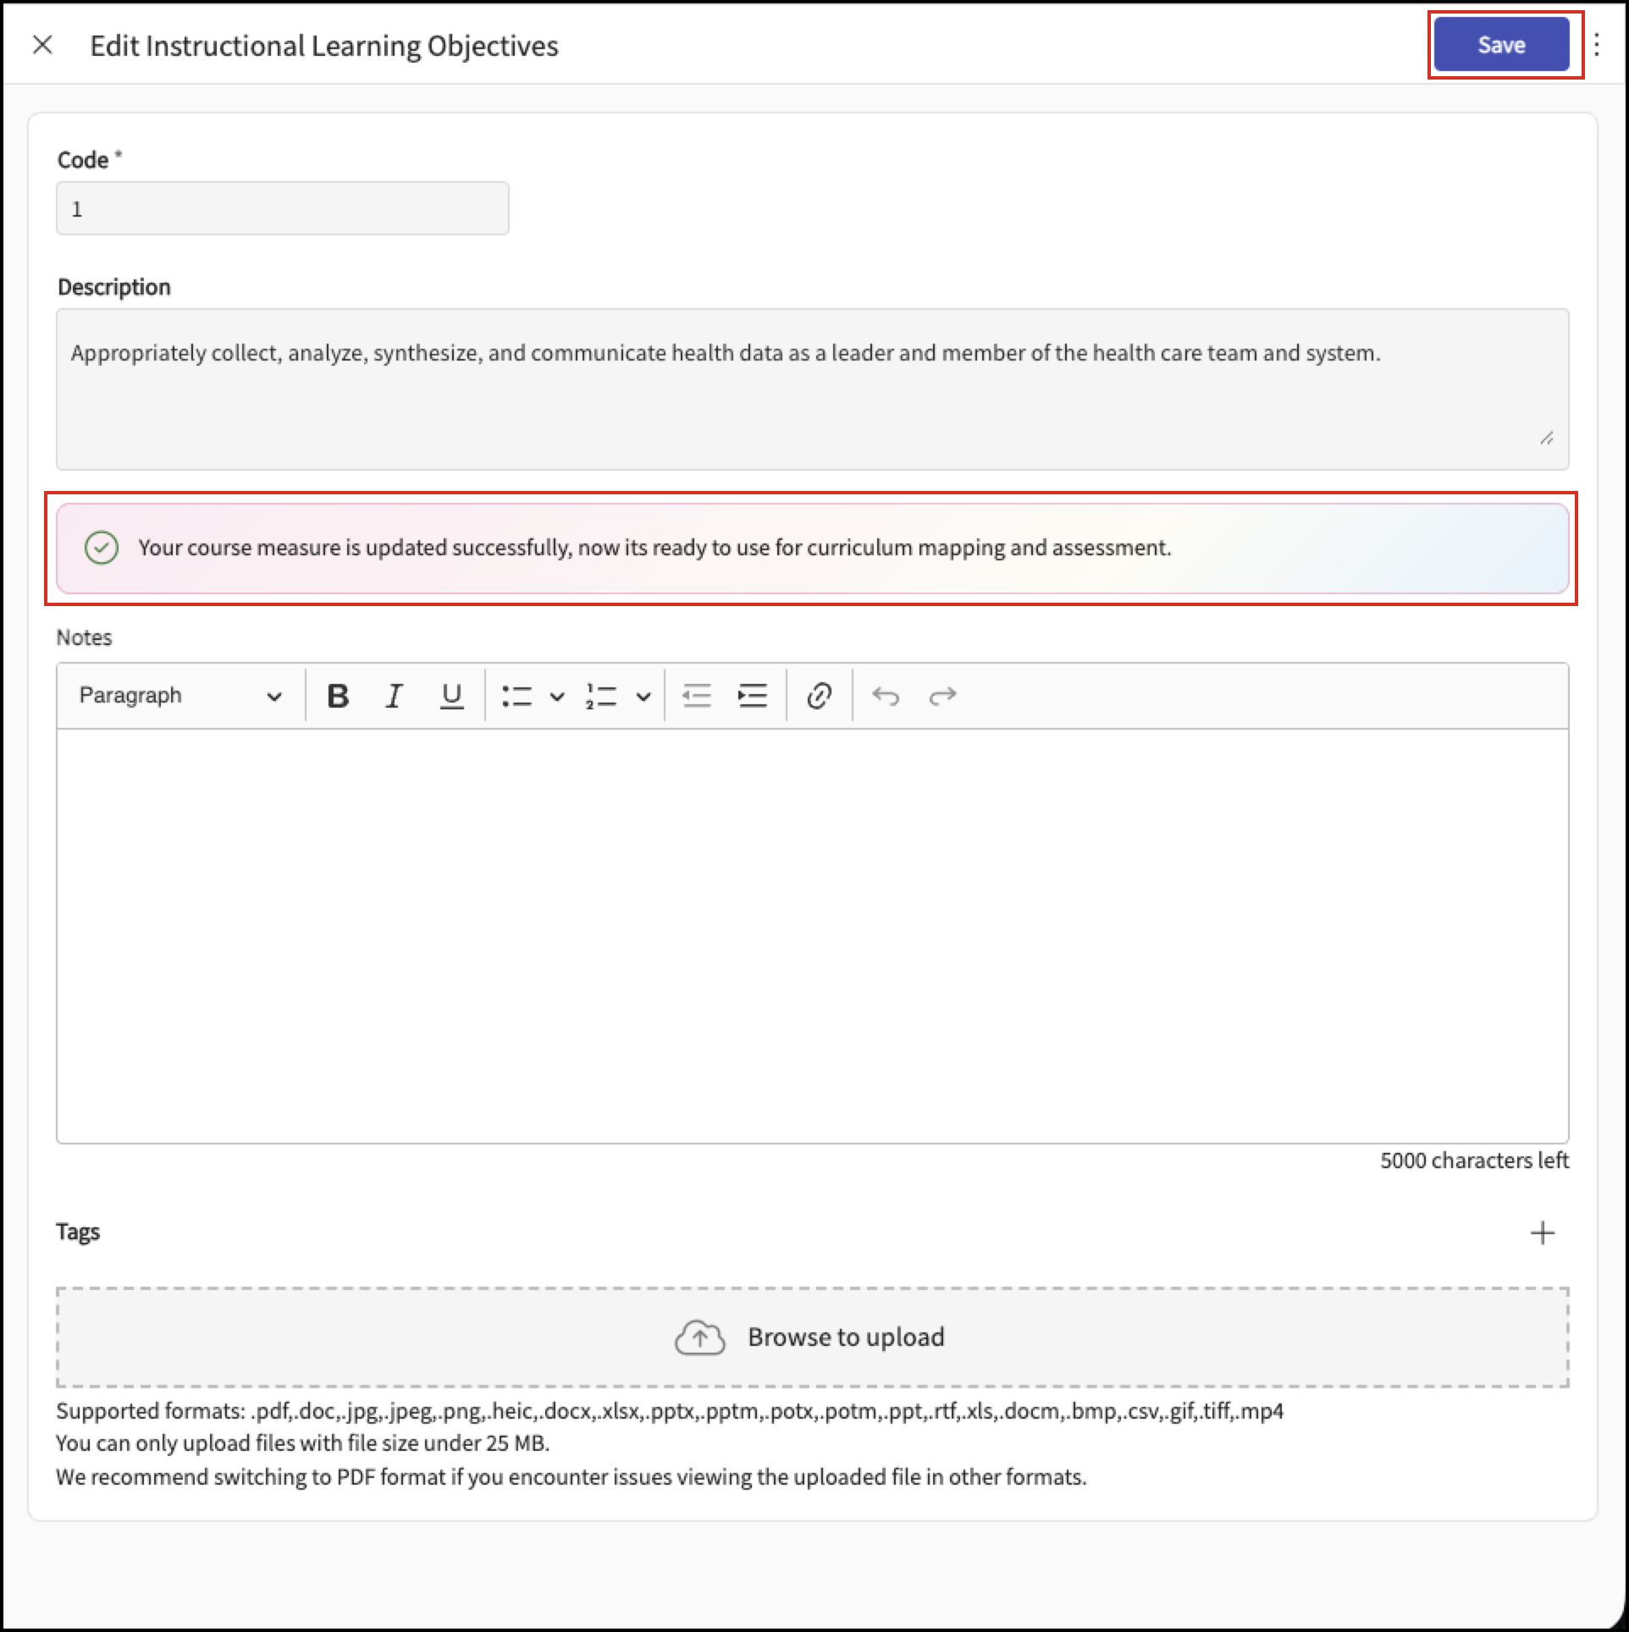1629x1632 pixels.
Task: Open the Paragraph style dropdown
Action: point(180,696)
